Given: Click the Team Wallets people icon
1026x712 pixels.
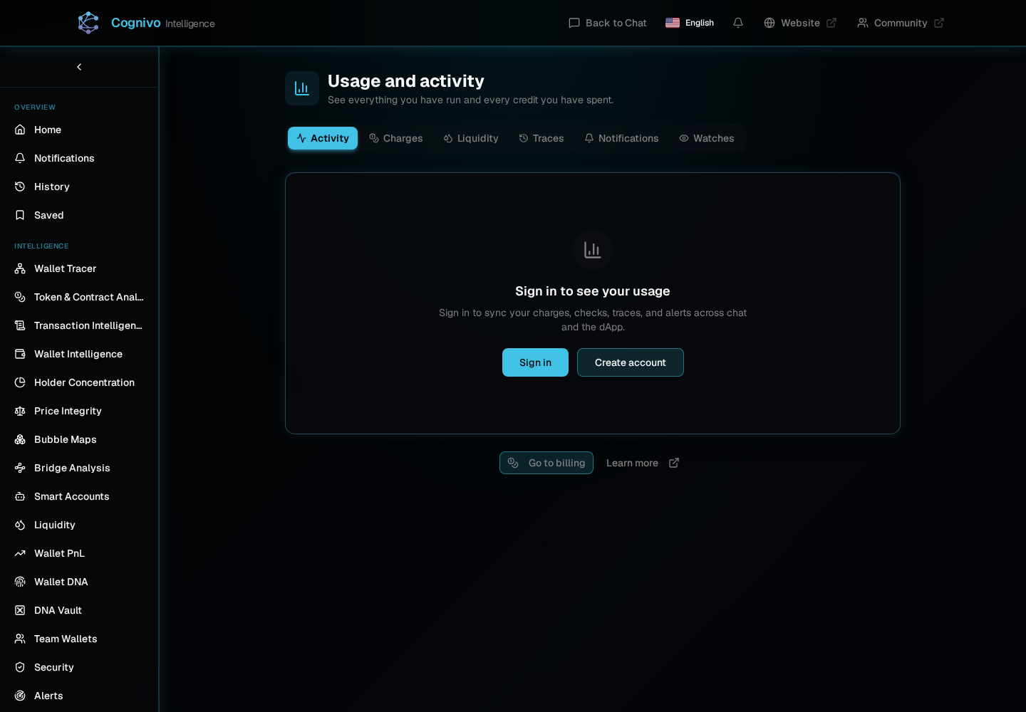Looking at the screenshot, I should (20, 639).
